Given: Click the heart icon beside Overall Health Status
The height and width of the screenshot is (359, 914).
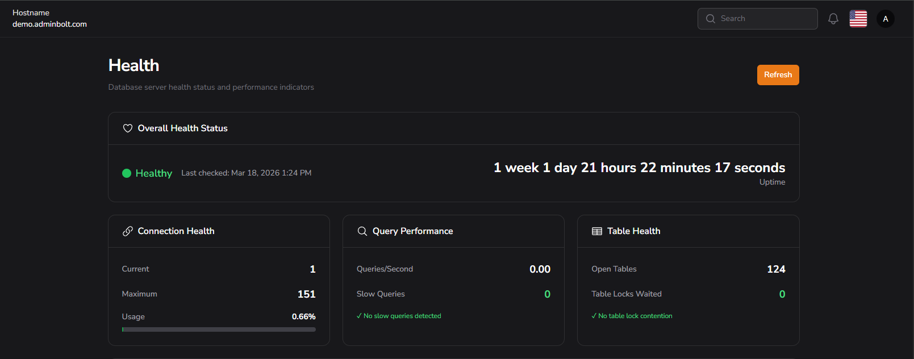Looking at the screenshot, I should click(128, 128).
